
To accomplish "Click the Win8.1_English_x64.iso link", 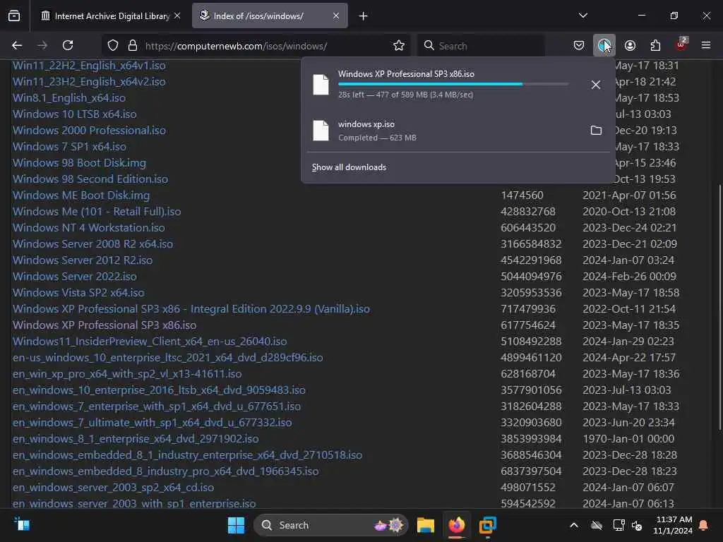I will click(69, 97).
